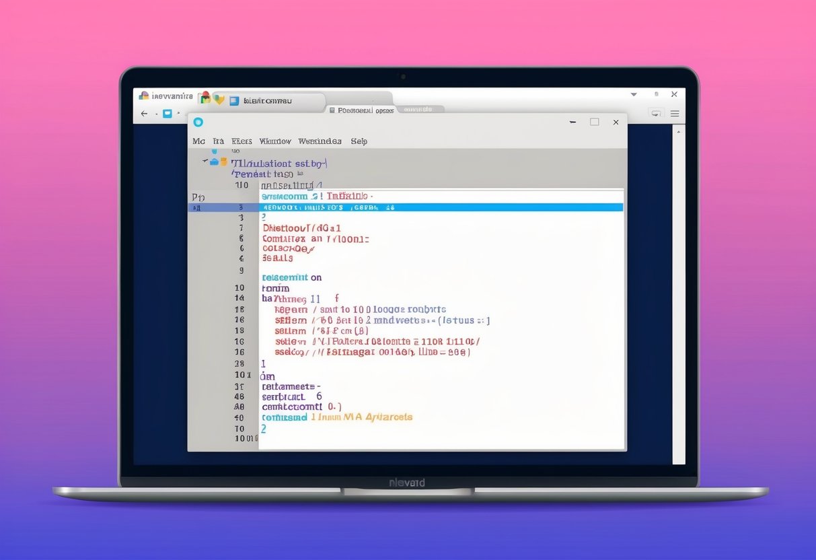
Task: Click the colorful icon on the first browser tab
Action: tap(143, 96)
